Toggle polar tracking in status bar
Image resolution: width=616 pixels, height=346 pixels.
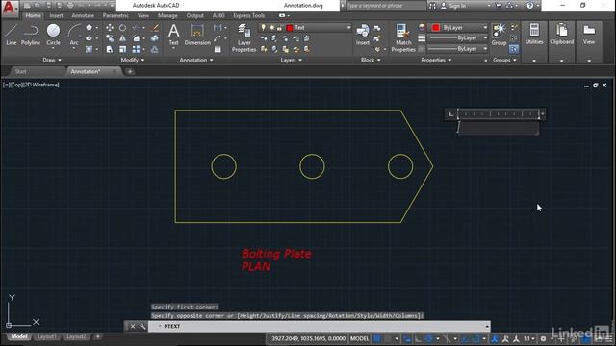[428, 338]
